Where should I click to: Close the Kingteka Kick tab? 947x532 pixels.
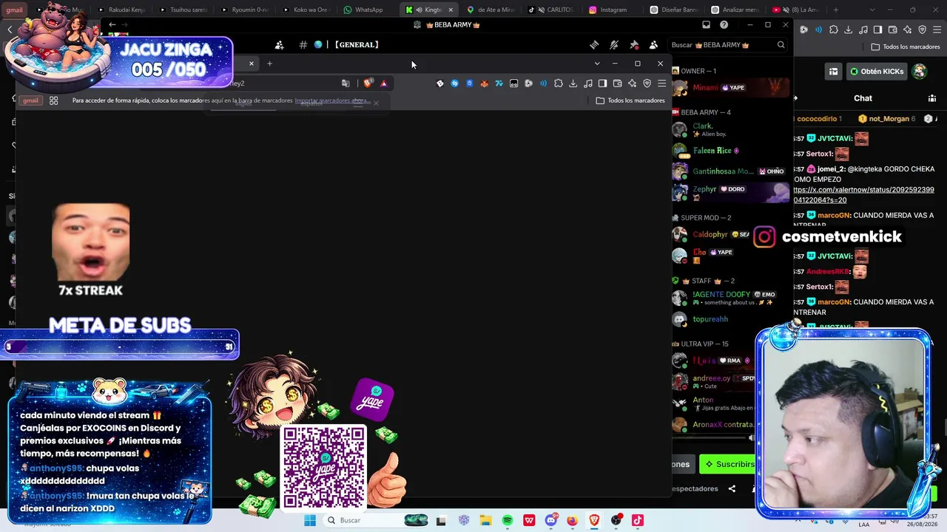coord(451,10)
